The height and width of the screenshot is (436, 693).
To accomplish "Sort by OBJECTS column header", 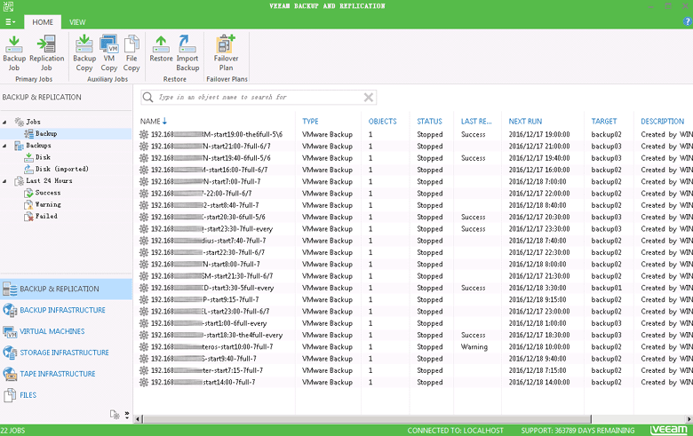I will coord(382,121).
